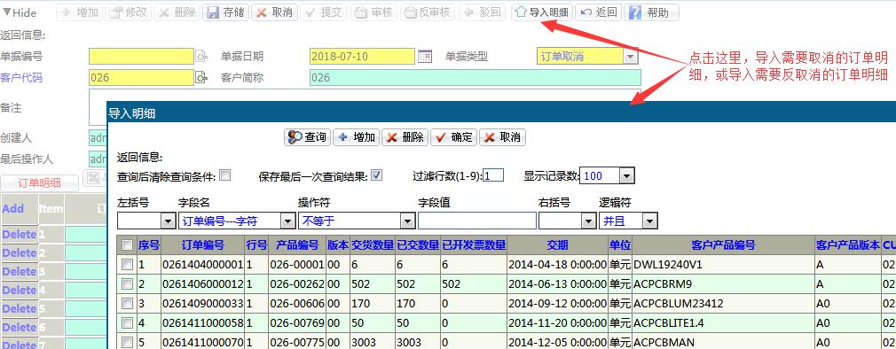The width and height of the screenshot is (896, 349).
Task: Click the 反审核 un-audit button
Action: (427, 12)
